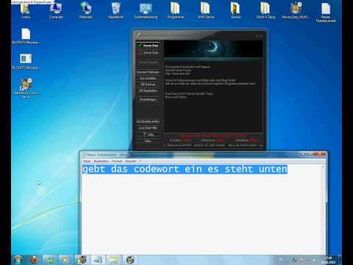353x265 pixels.
Task: Click the red icon beside Server Stop
Action: [140, 53]
